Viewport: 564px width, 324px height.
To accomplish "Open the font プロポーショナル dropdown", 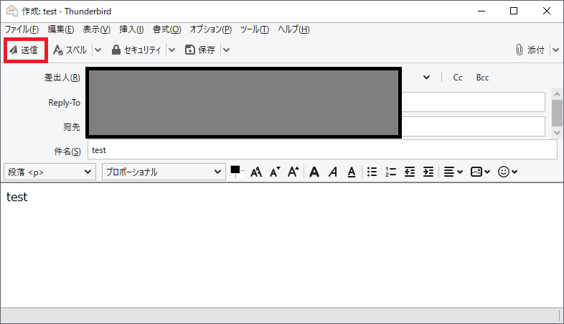I will click(164, 172).
